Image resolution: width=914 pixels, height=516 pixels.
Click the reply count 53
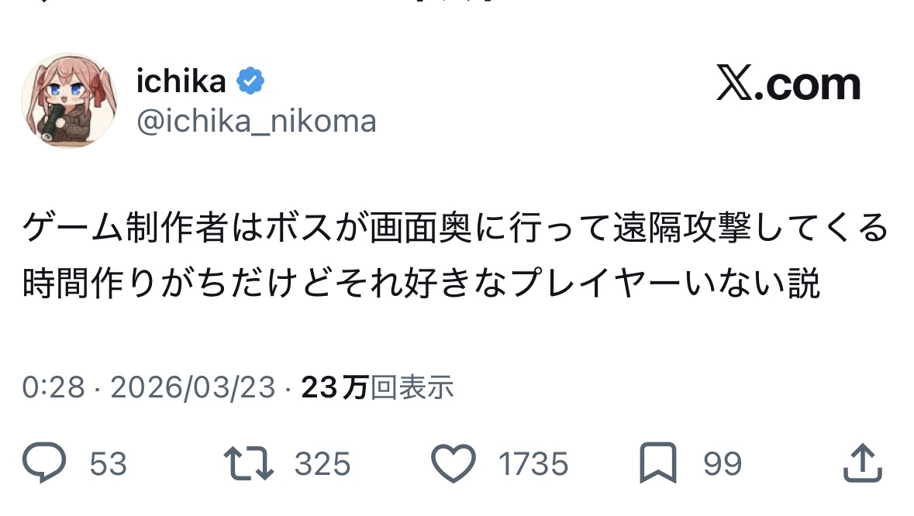[109, 464]
